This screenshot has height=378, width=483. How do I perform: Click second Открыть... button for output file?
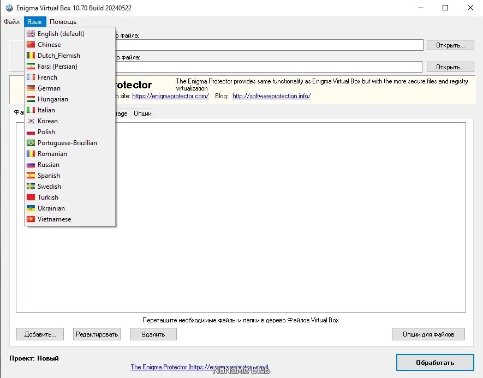click(x=450, y=67)
